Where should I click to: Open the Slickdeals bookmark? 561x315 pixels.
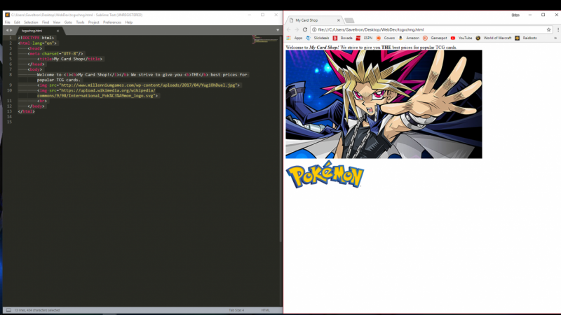[318, 38]
